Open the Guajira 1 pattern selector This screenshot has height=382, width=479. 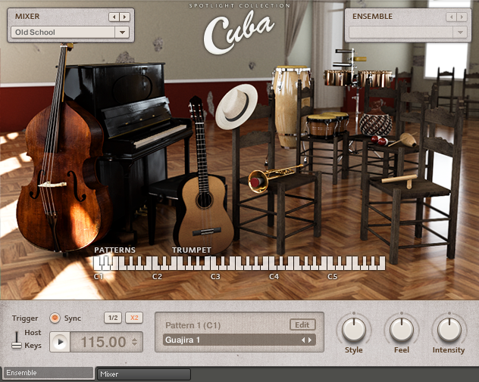point(239,340)
